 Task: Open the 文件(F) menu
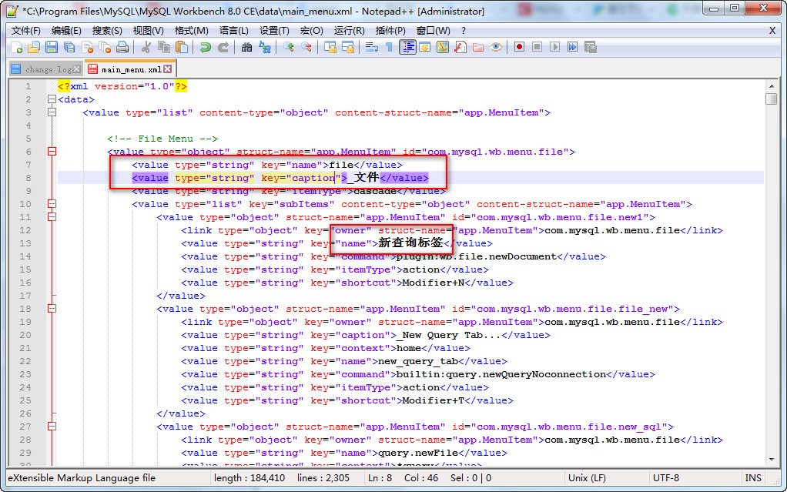click(x=25, y=31)
